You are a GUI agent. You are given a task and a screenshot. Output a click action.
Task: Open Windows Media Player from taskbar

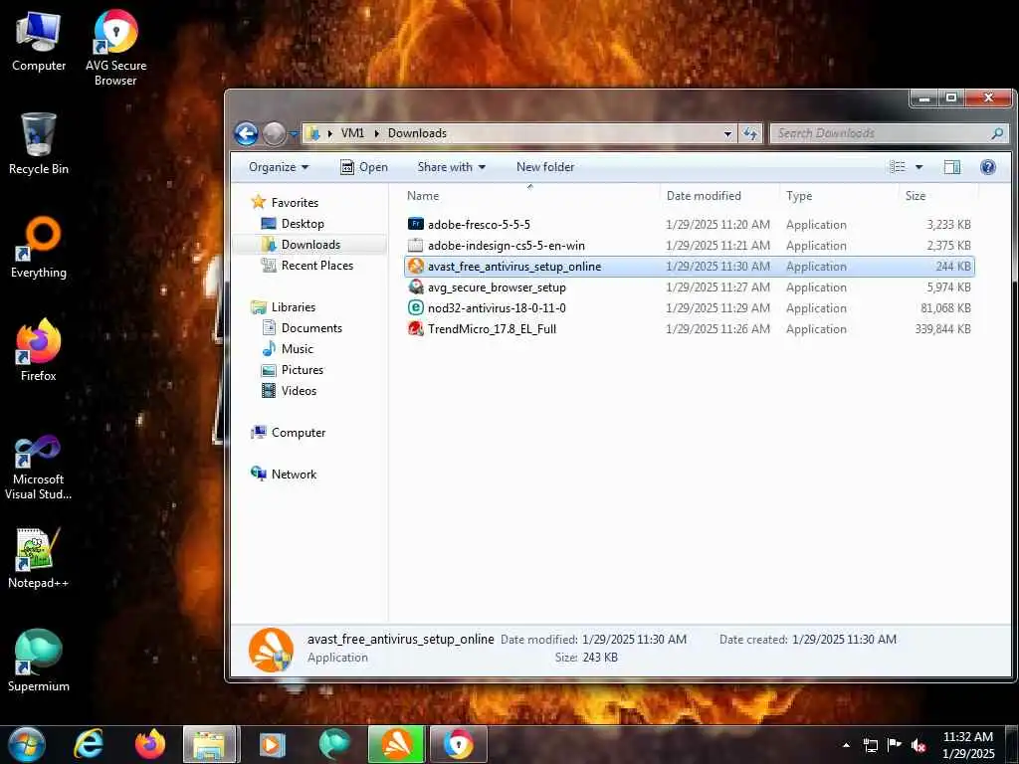click(273, 744)
